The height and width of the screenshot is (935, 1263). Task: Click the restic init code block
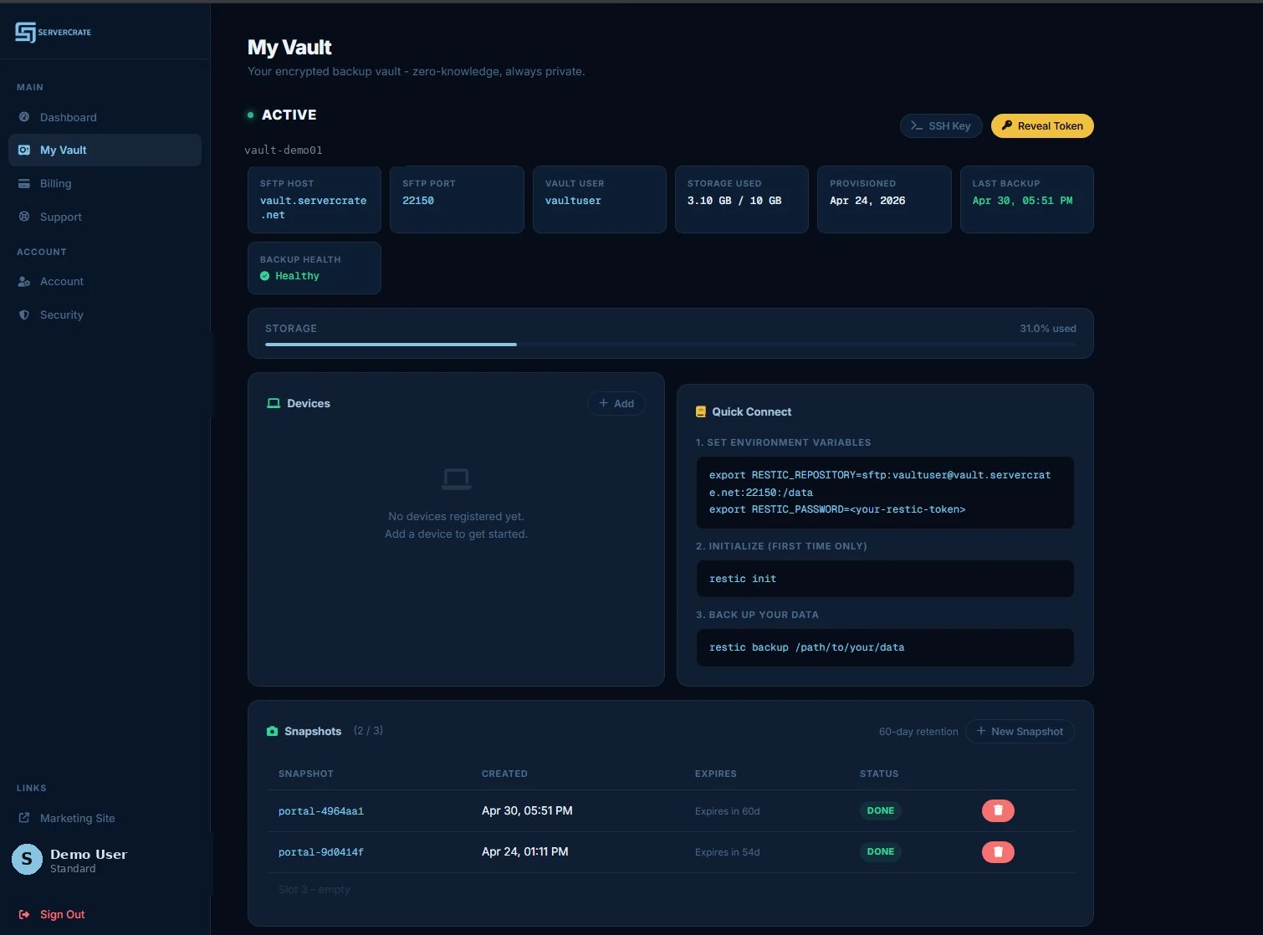pyautogui.click(x=885, y=579)
